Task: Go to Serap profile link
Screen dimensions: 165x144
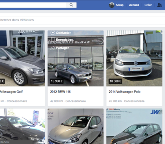Action: pyautogui.click(x=120, y=5)
